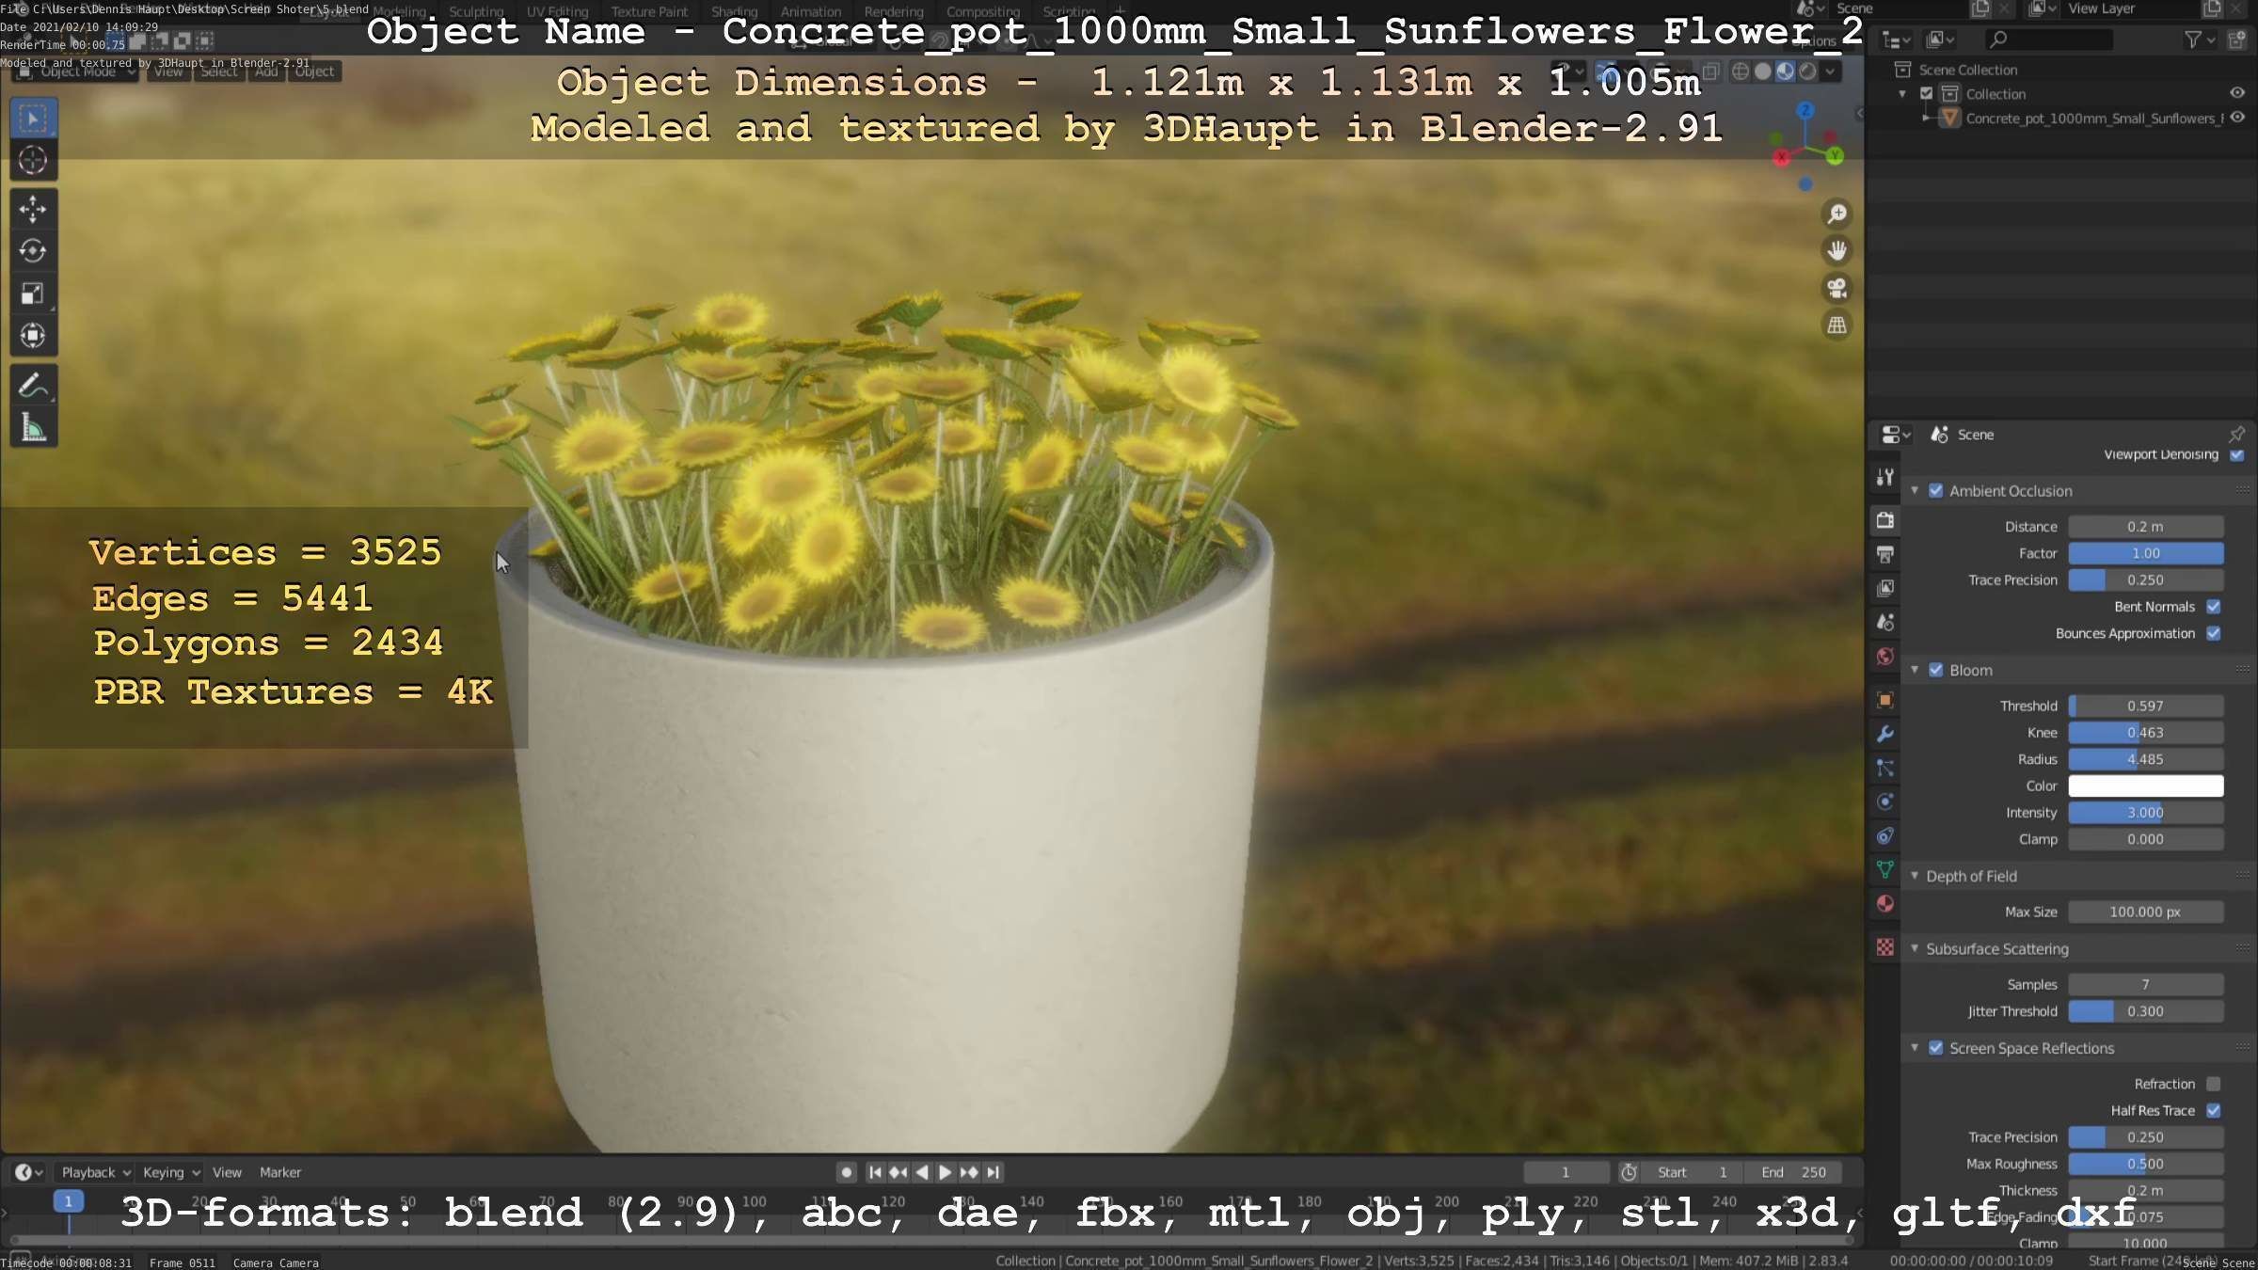Viewport: 2258px width, 1270px height.
Task: Select the Transform tool
Action: [x=33, y=336]
